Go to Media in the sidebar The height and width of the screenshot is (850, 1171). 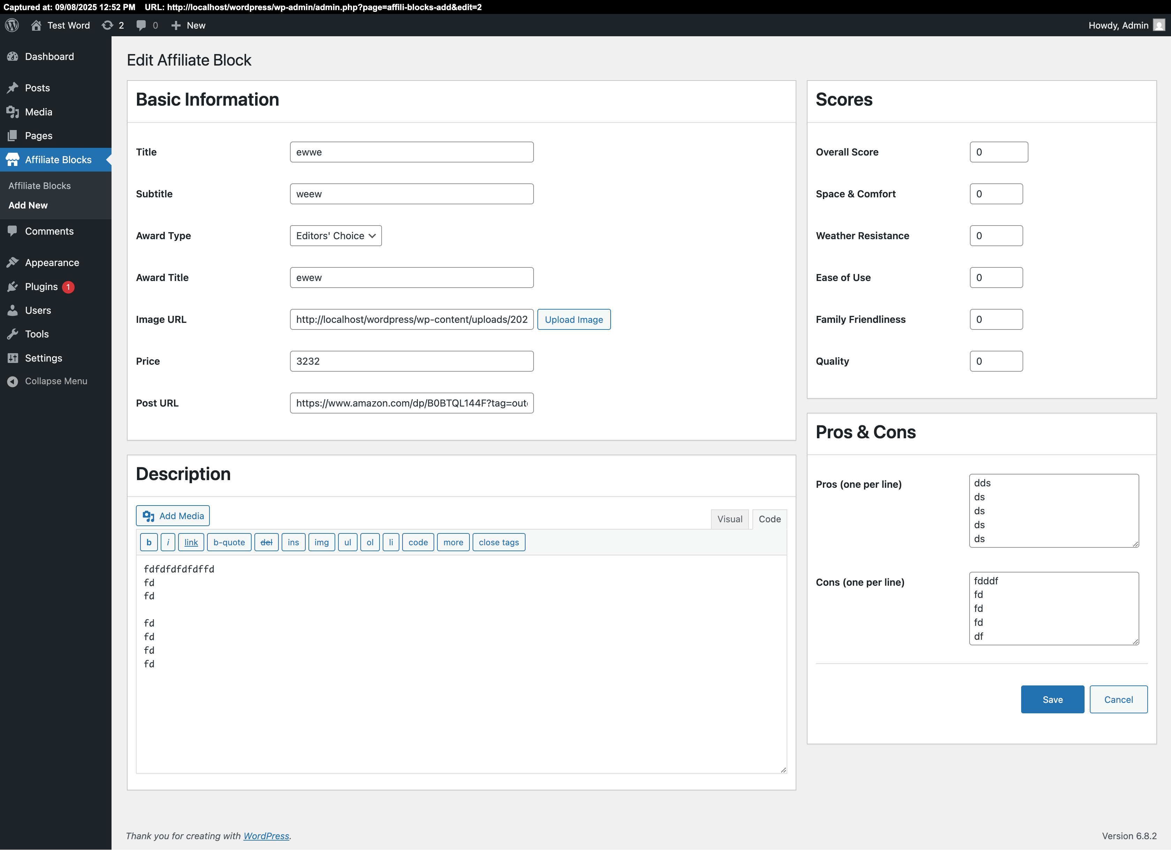pyautogui.click(x=38, y=112)
